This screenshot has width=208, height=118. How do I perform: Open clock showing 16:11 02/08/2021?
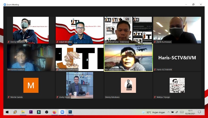coord(190,112)
